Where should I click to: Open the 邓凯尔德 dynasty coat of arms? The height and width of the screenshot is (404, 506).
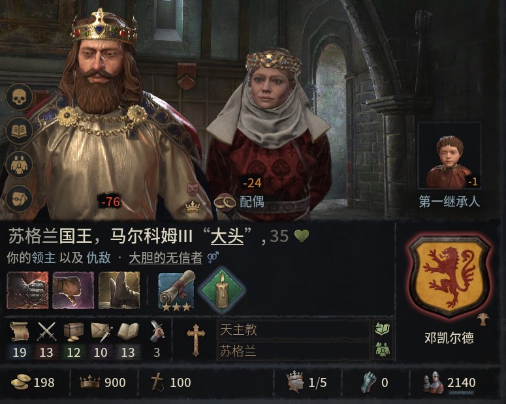(450, 277)
